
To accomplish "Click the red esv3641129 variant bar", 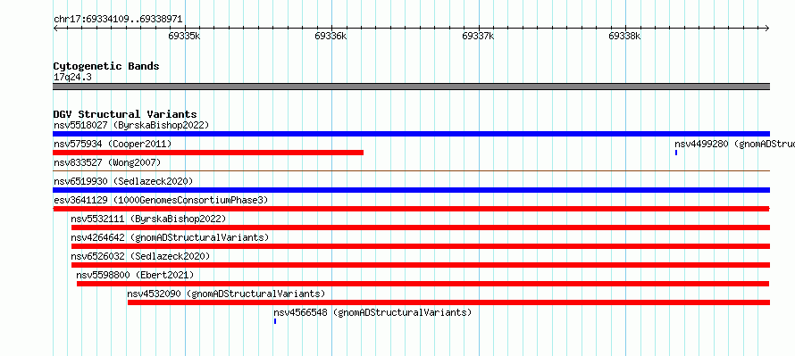I will (411, 209).
